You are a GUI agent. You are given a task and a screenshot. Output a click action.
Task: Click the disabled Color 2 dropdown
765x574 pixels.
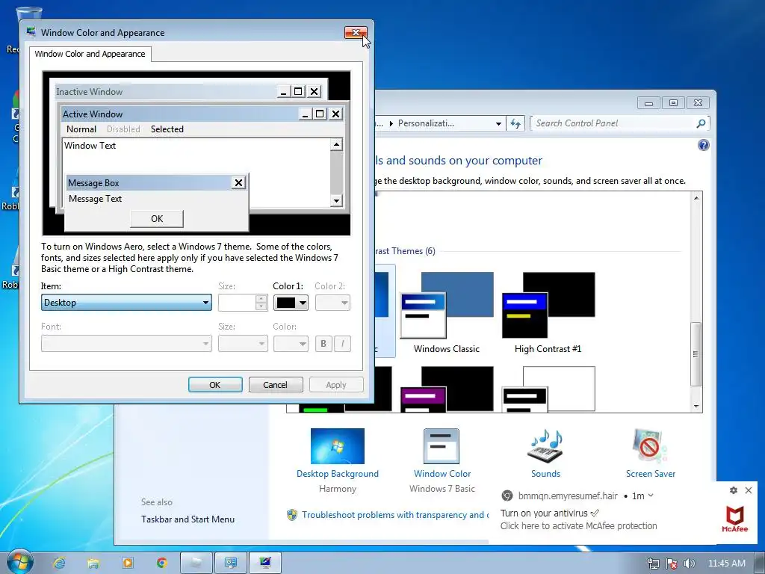[332, 303]
